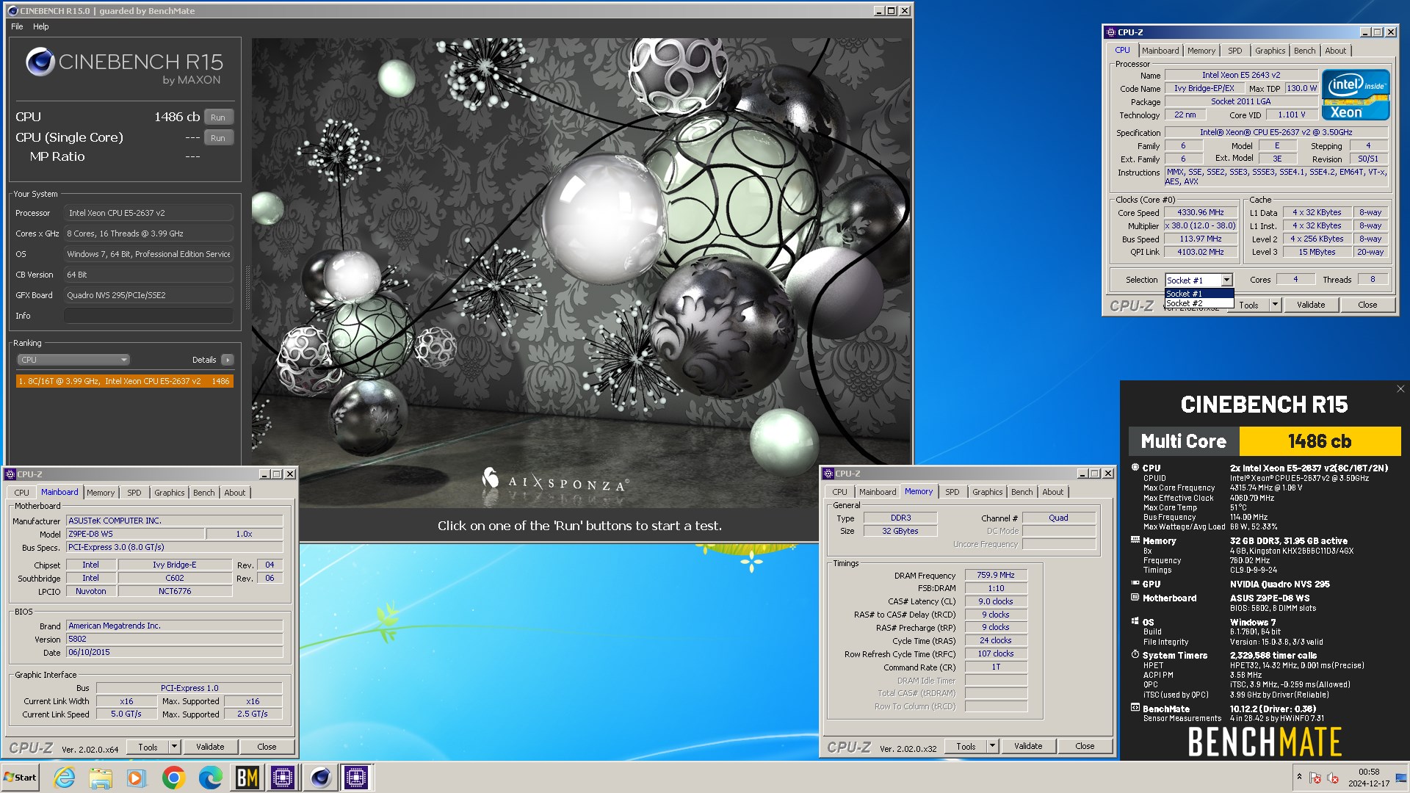Open Graphics tab in Memory CPU-Z window

pos(987,492)
